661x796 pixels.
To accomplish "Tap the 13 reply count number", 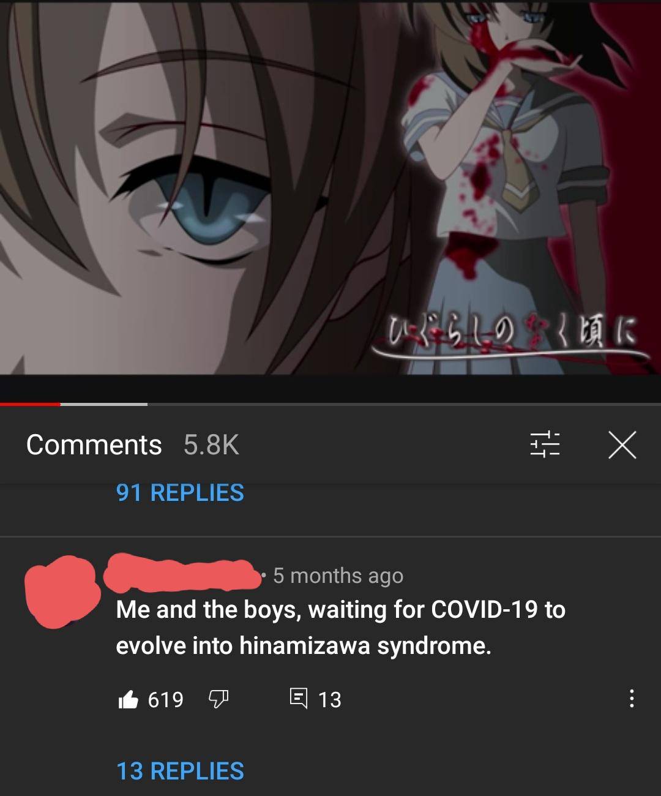I will coord(330,699).
